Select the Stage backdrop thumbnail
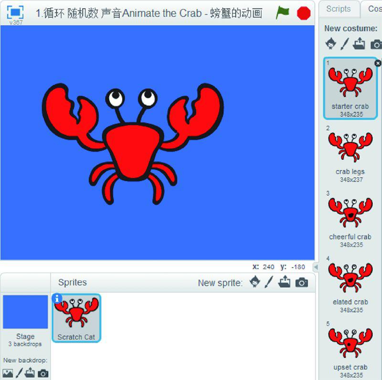The height and width of the screenshot is (380, 382). pos(25,312)
